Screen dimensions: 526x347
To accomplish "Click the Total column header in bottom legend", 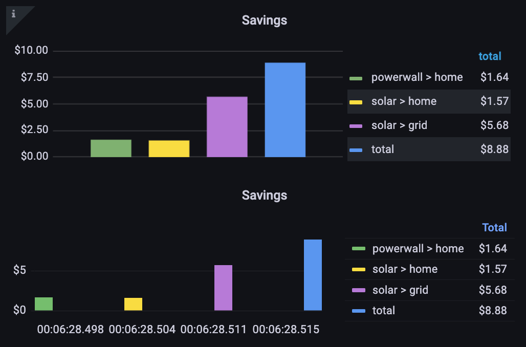I will [x=494, y=227].
